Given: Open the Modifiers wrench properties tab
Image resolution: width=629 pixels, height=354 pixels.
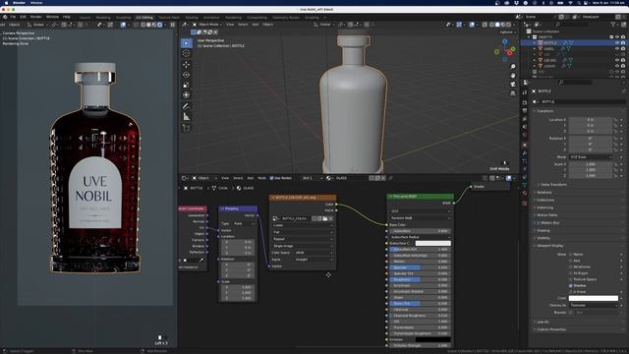Looking at the screenshot, I should pos(525,153).
